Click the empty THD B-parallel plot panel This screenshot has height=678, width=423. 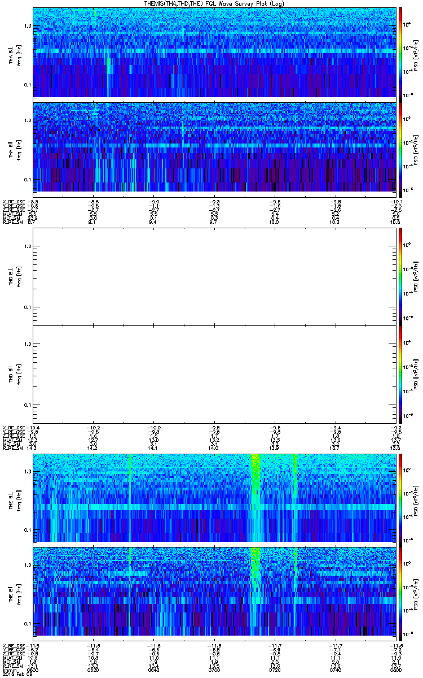point(214,375)
